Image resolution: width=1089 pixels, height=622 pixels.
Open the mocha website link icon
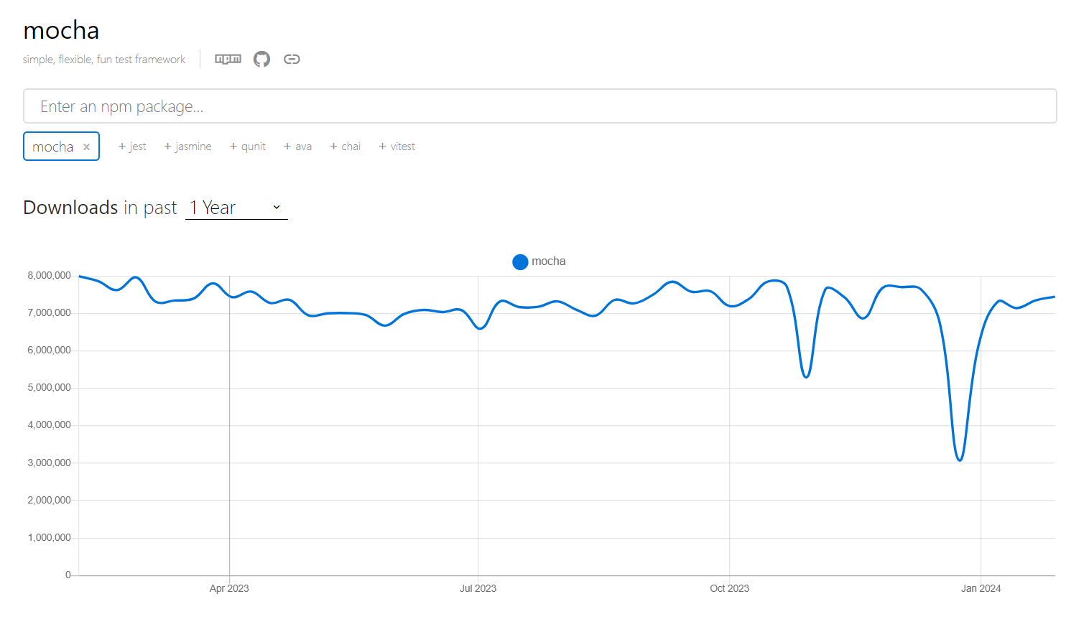click(292, 59)
